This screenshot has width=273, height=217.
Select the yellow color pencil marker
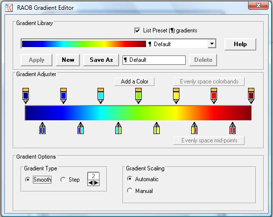coord(176,96)
